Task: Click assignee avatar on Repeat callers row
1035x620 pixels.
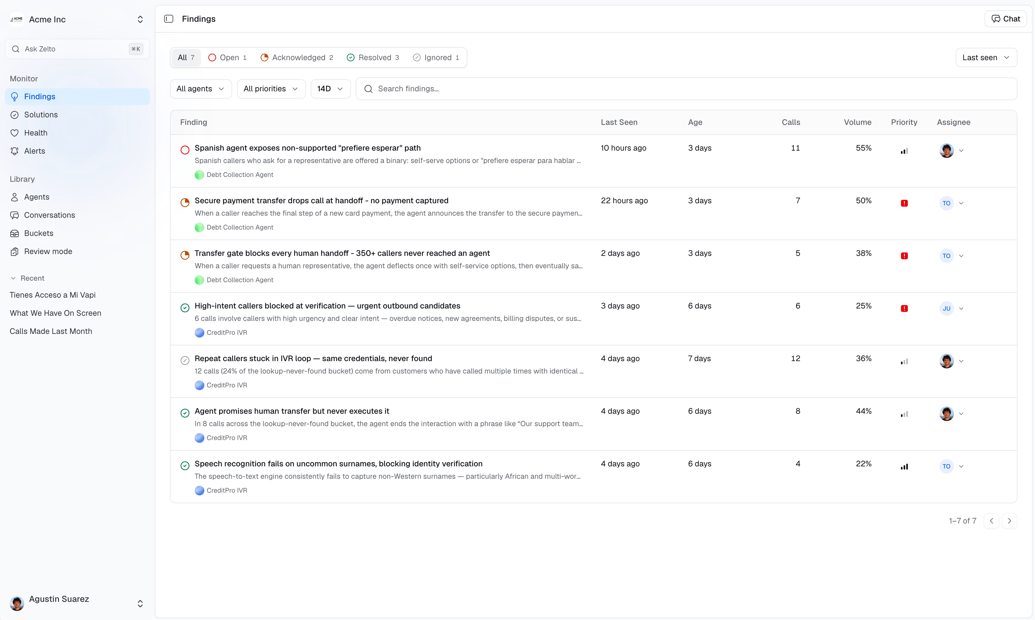Action: pyautogui.click(x=946, y=361)
